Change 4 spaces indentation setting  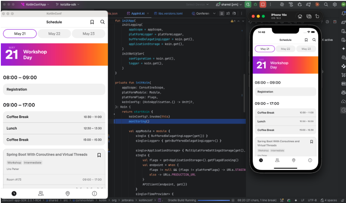[x=329, y=200]
